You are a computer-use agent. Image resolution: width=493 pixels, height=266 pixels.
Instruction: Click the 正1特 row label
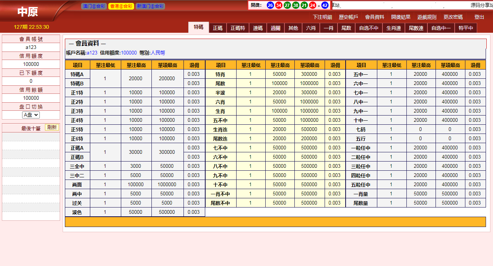[77, 92]
